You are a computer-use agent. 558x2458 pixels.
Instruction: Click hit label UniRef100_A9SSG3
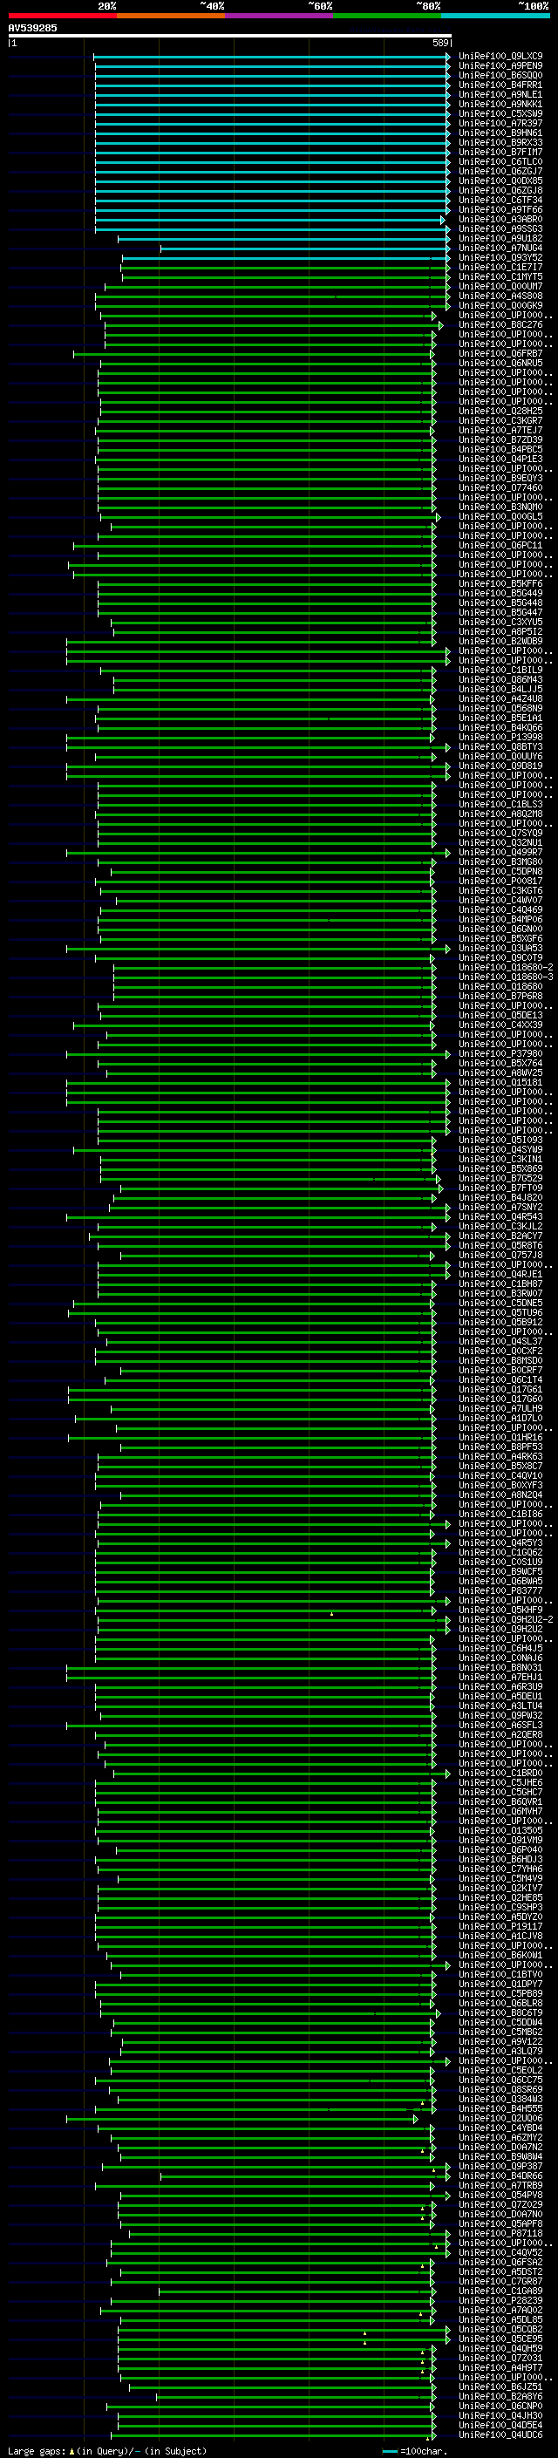coord(500,229)
